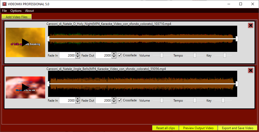Decrease Fade Out for O Holy Night
259x132 pixels.
[114, 57]
